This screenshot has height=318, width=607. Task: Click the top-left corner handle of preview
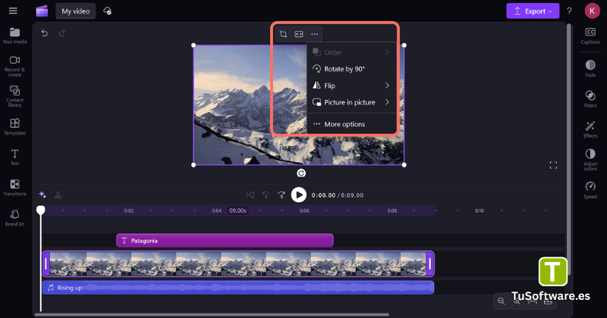pos(193,45)
